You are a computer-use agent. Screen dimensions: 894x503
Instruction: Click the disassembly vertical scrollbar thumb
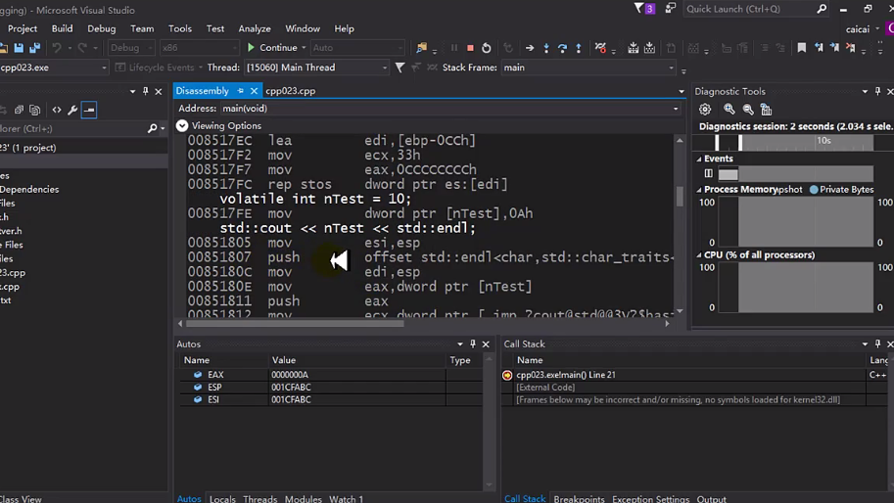coord(680,197)
